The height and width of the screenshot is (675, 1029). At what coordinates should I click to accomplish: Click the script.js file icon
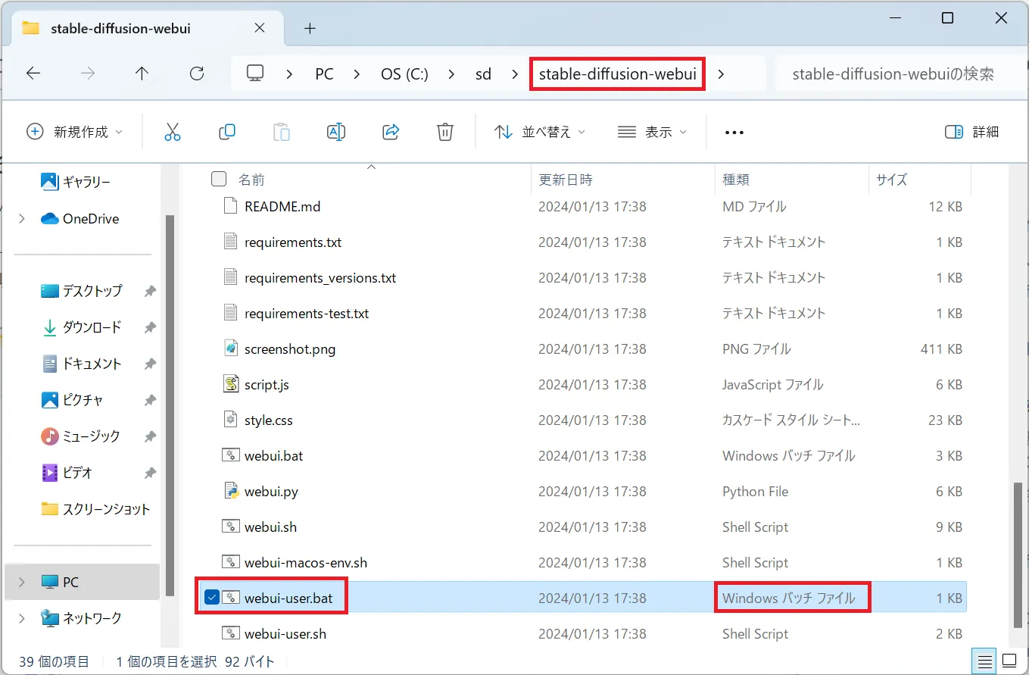231,384
